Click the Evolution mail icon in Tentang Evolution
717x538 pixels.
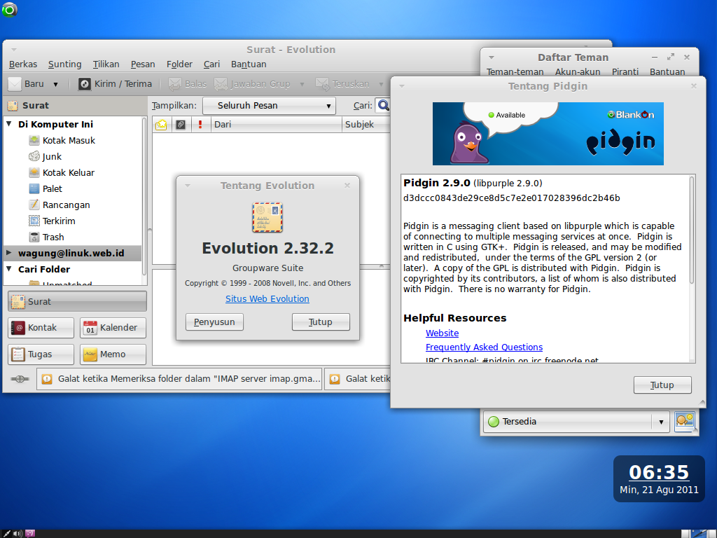[267, 217]
